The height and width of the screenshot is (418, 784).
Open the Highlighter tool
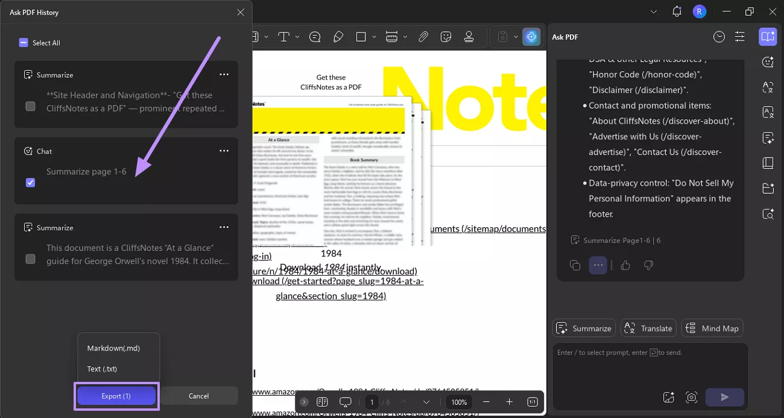338,37
